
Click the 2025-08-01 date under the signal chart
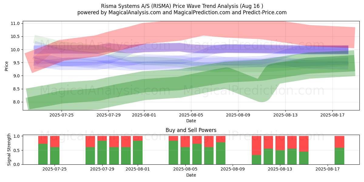click(x=138, y=169)
